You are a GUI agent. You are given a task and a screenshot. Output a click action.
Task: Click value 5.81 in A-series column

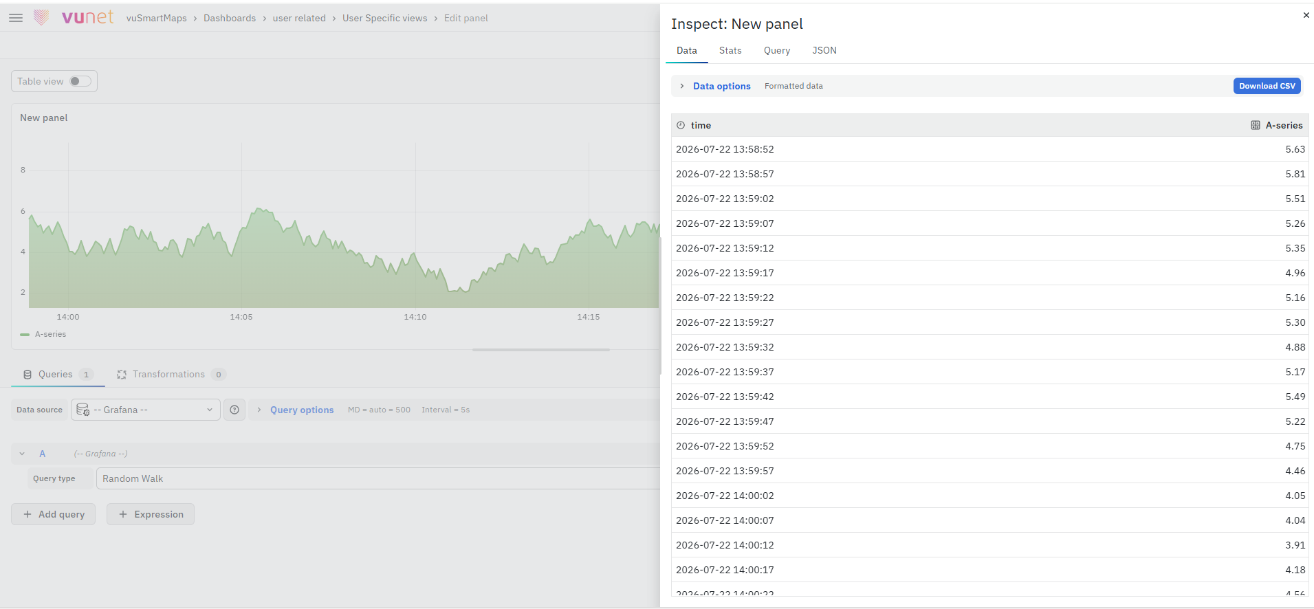1295,174
